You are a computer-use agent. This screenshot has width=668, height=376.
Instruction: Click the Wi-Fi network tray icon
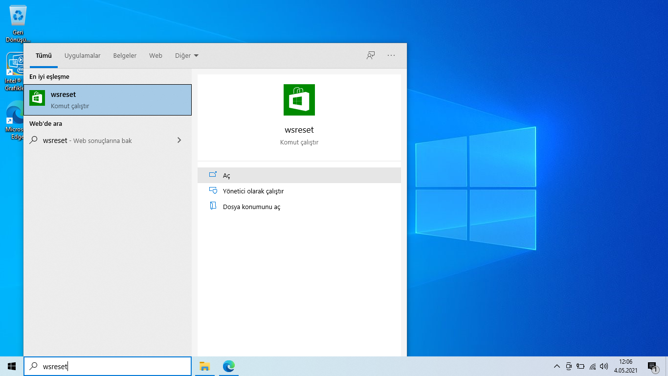coord(593,366)
